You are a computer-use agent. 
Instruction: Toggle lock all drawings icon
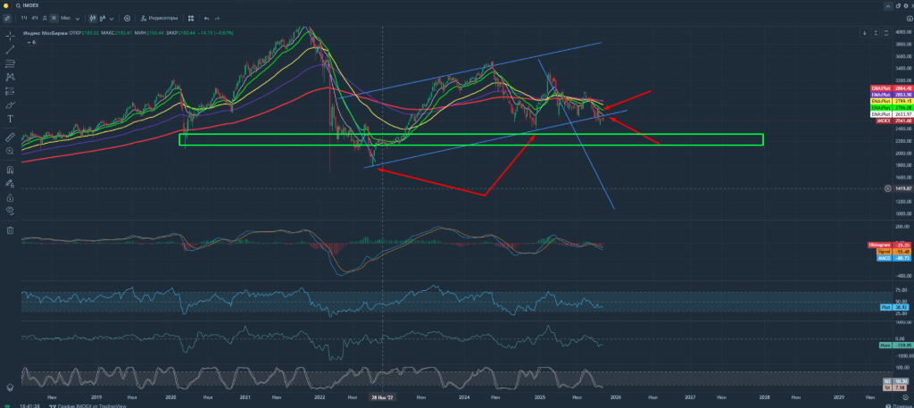point(10,197)
